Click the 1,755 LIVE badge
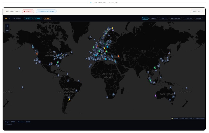The height and width of the screenshot is (133, 209). (x=196, y=11)
